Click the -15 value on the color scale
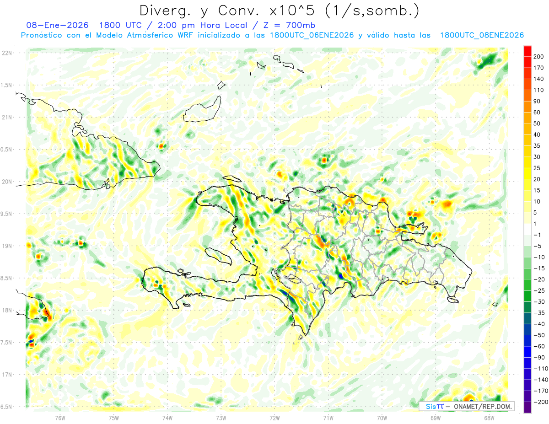This screenshot has width=549, height=424. 539,268
